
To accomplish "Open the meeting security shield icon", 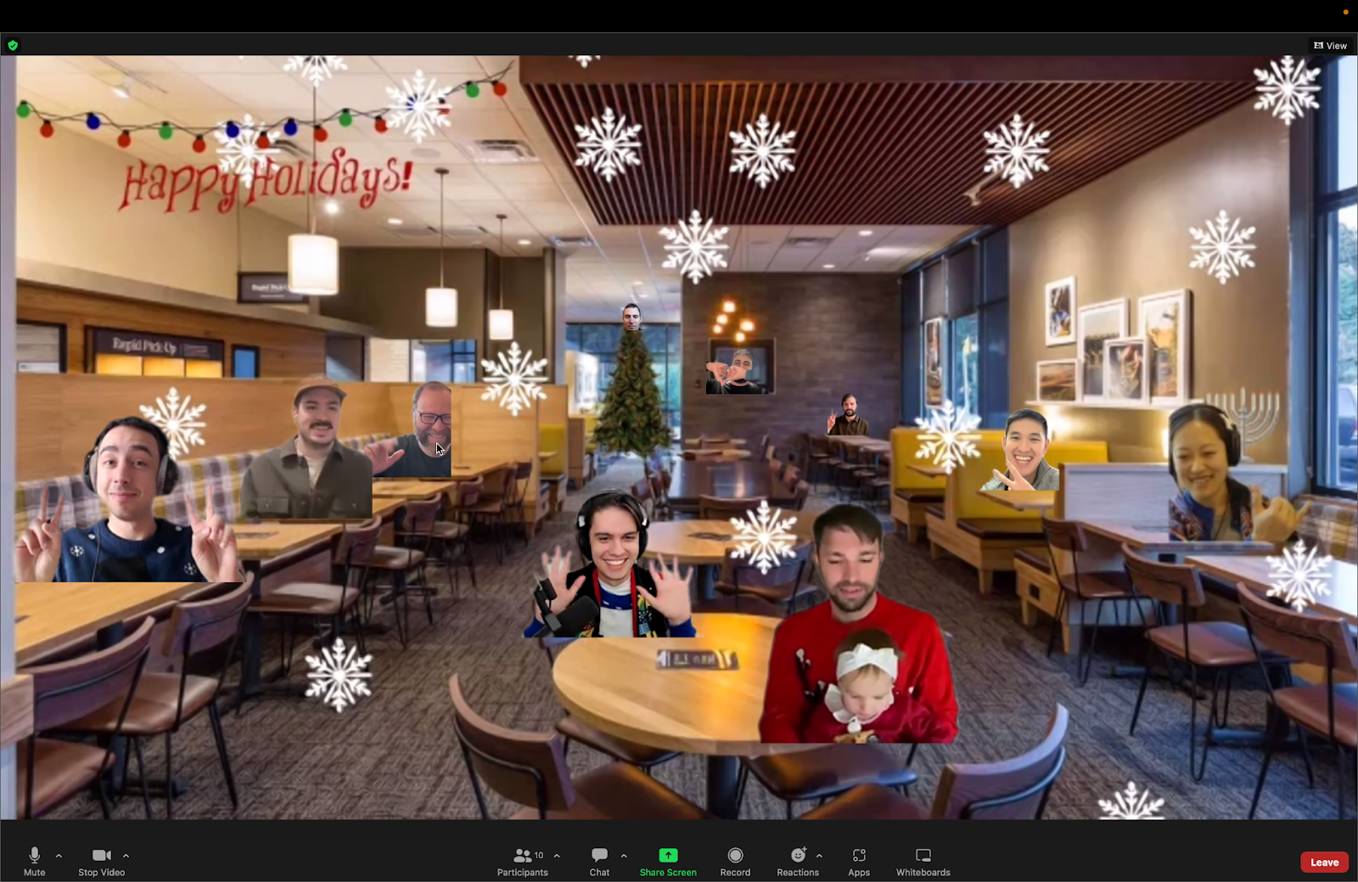I will pos(14,45).
